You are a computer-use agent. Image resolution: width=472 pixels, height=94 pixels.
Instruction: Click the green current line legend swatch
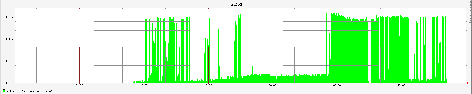pos(4,91)
